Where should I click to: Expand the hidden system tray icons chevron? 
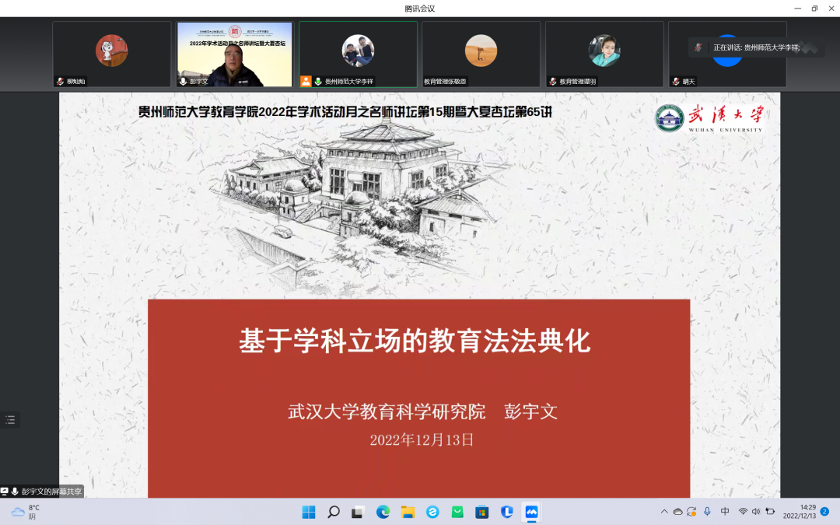664,512
